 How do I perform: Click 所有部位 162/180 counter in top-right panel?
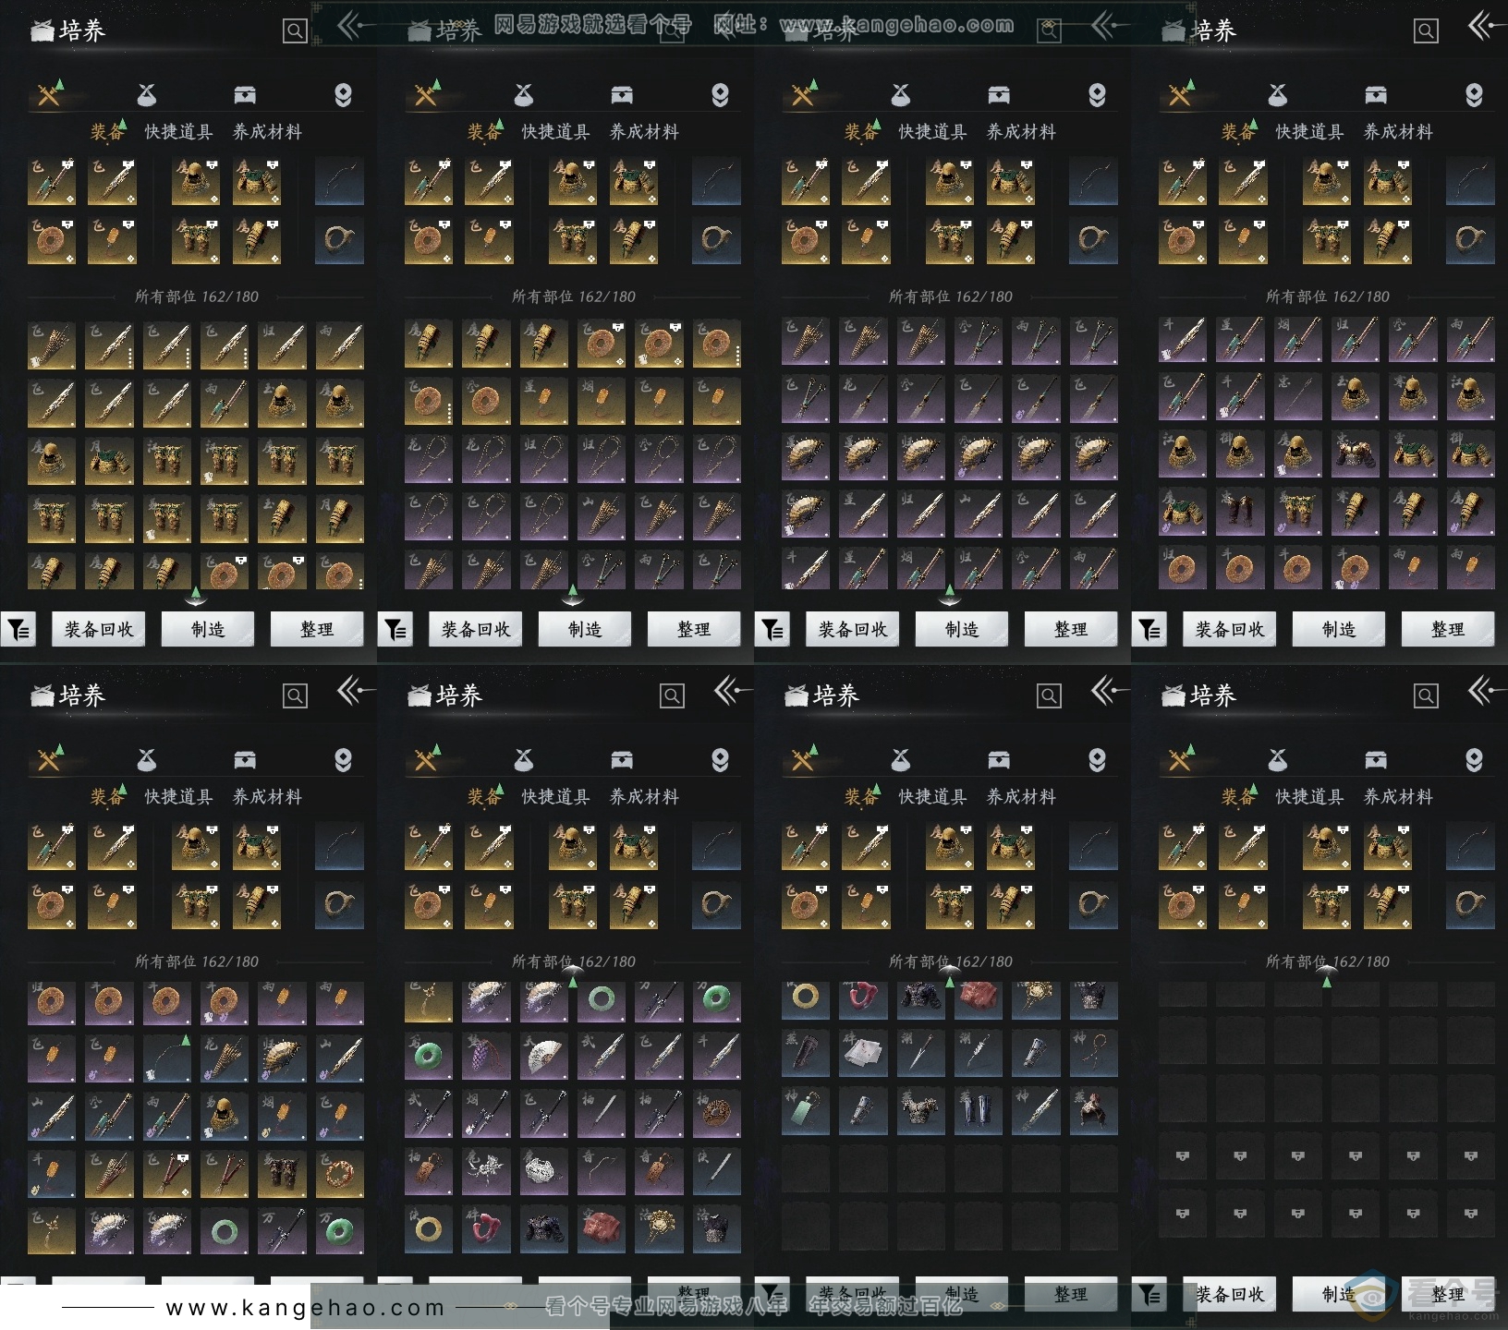1327,296
